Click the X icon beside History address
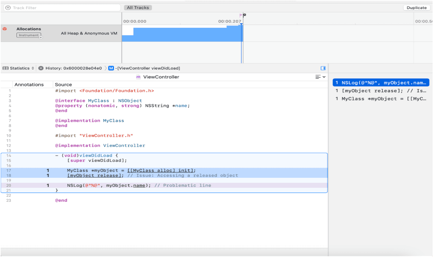Viewport: 434px width, 257px height. tap(41, 68)
